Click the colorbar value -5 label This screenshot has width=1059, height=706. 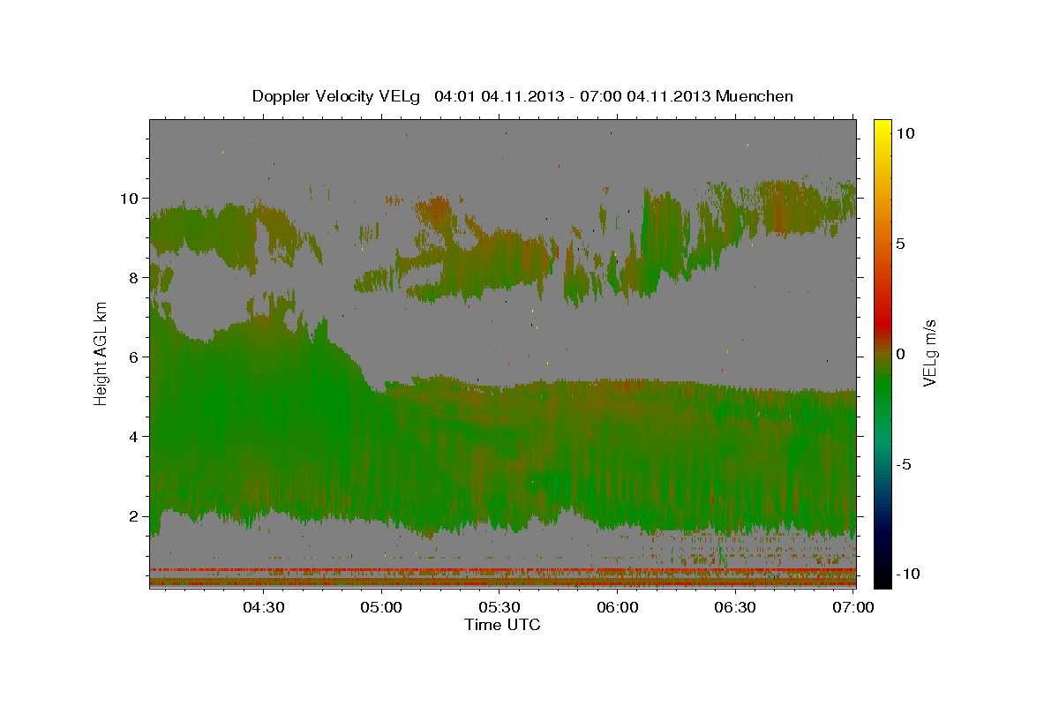904,464
